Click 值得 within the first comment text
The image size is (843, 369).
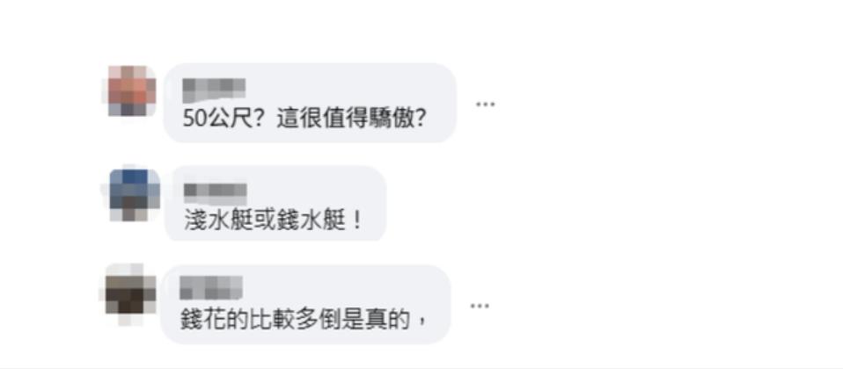(346, 119)
